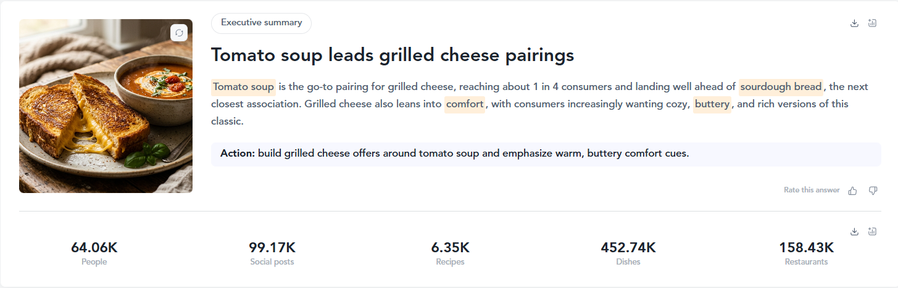The image size is (898, 288).
Task: Open the highlighted buttery keyword
Action: pos(712,104)
